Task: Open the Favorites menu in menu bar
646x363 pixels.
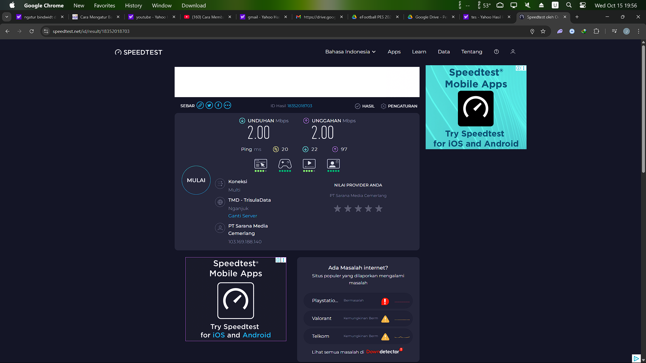Action: (105, 5)
